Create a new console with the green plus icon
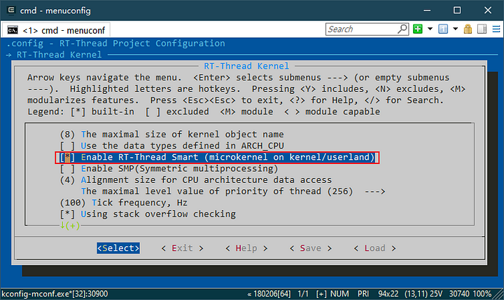 [x=417, y=29]
